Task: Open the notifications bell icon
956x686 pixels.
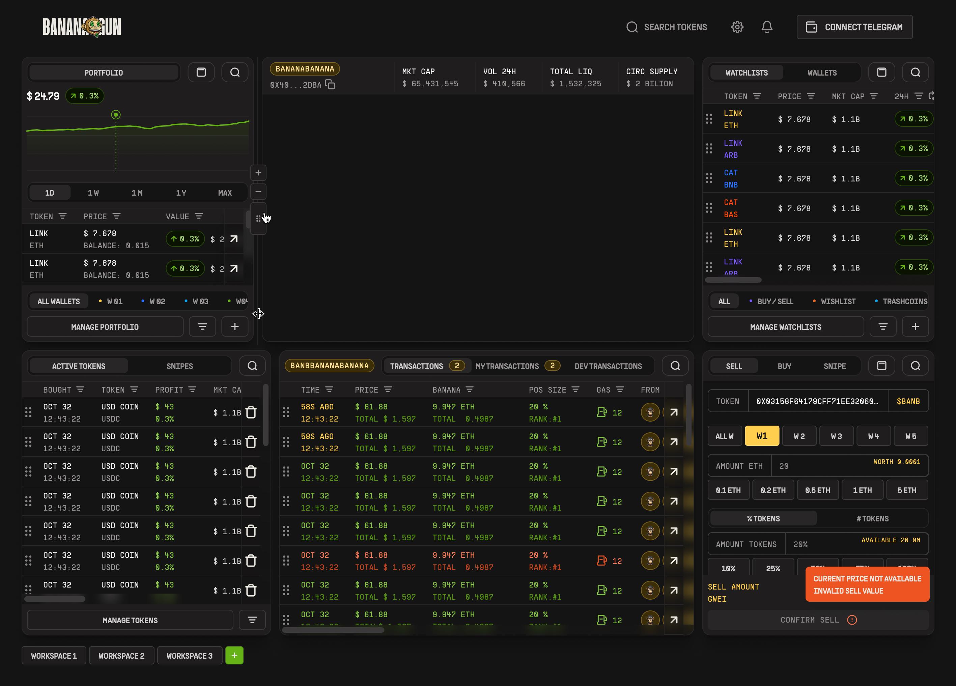Action: (767, 27)
